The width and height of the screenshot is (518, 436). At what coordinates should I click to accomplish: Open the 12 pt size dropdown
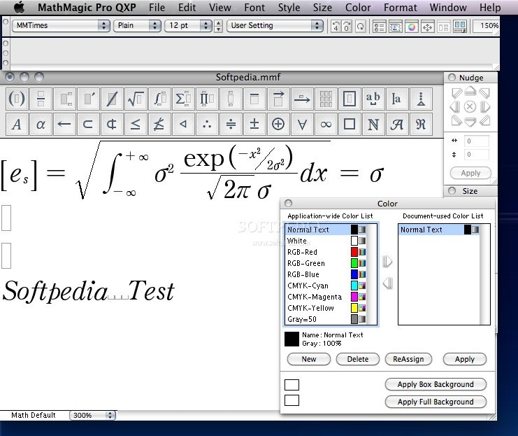coord(188,25)
